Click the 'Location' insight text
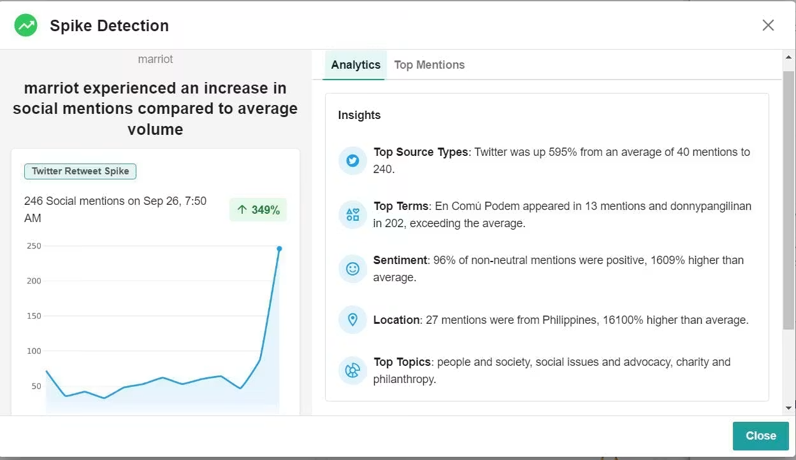 (561, 320)
